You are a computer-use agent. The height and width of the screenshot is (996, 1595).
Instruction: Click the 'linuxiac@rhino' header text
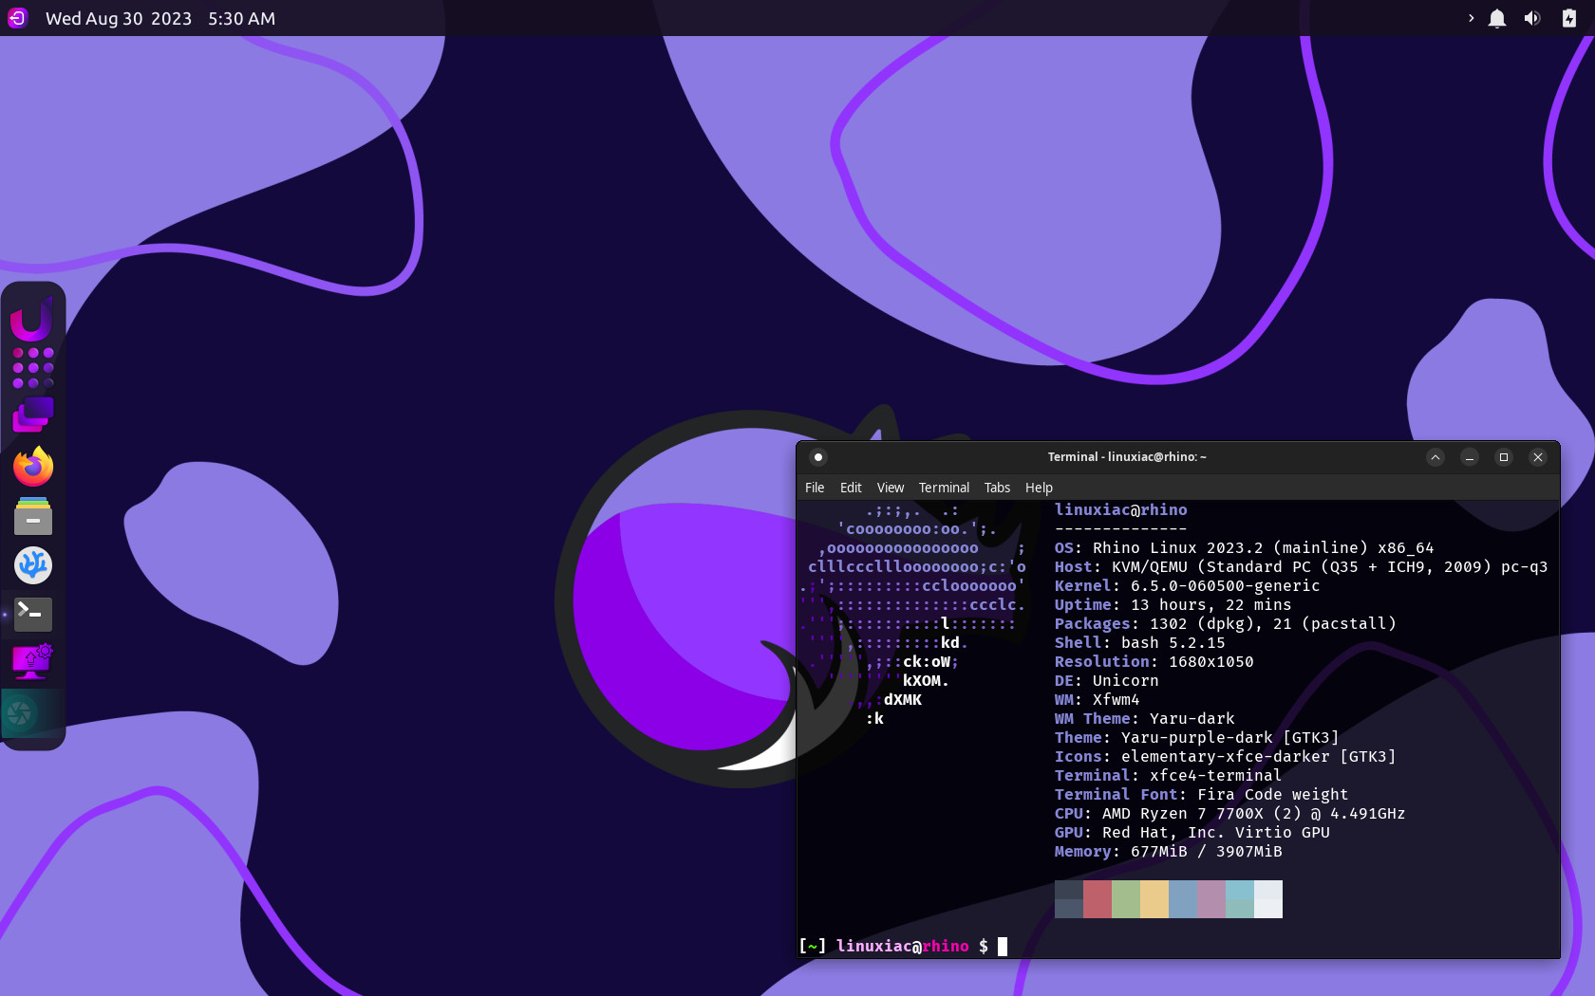pos(1121,510)
